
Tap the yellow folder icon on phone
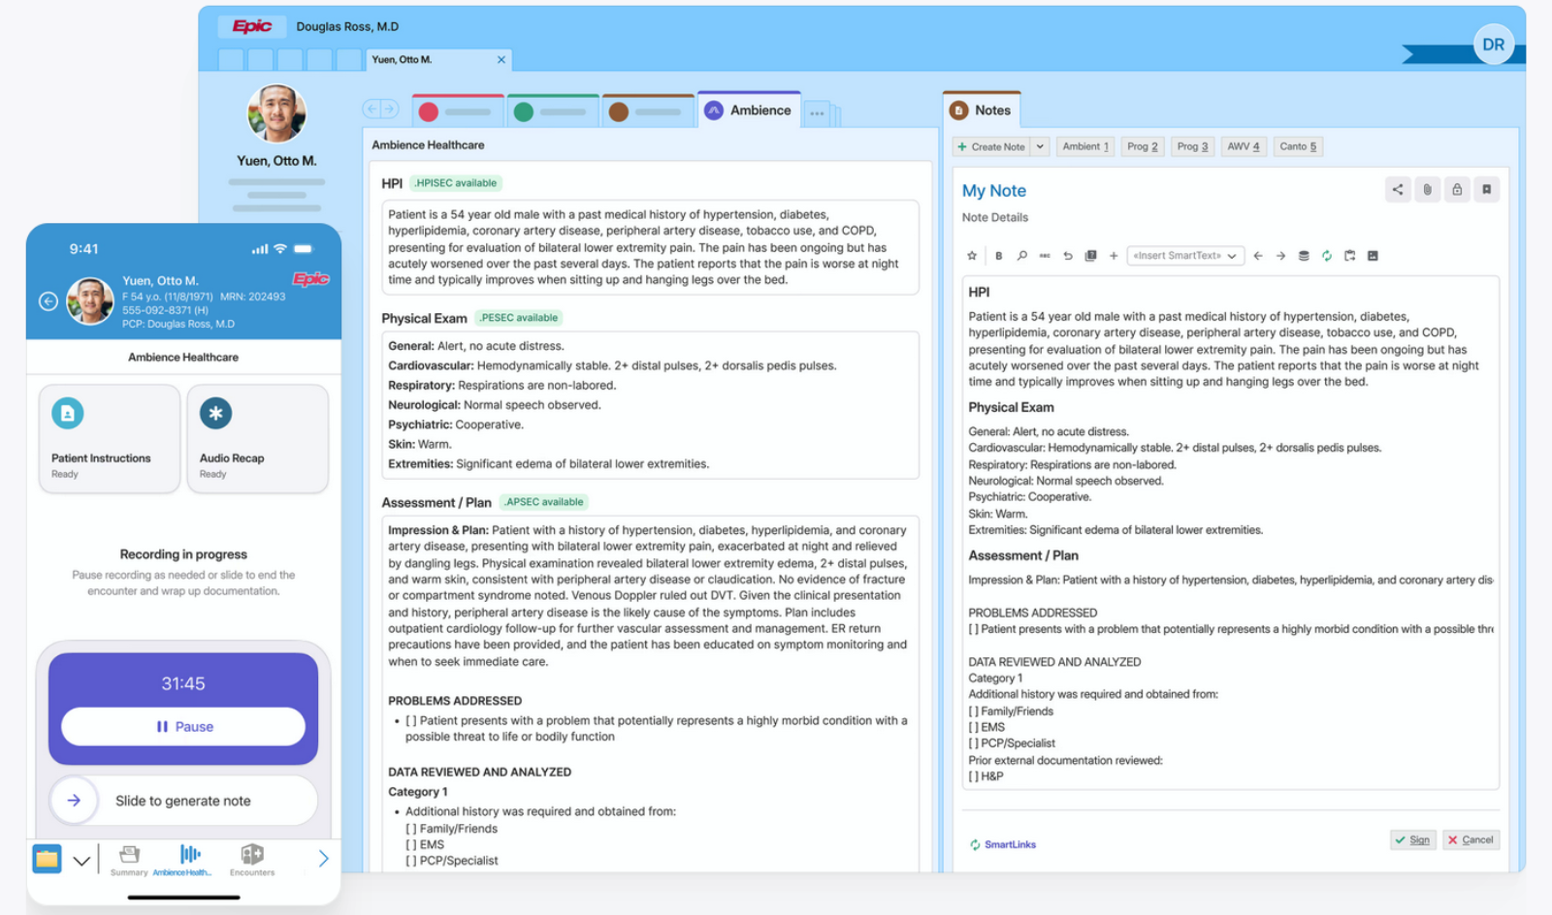pos(47,859)
